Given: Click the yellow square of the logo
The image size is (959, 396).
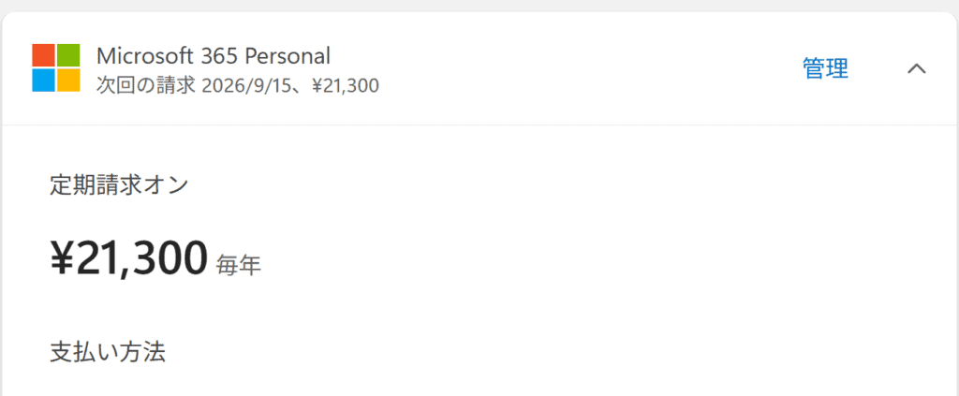Looking at the screenshot, I should [68, 81].
